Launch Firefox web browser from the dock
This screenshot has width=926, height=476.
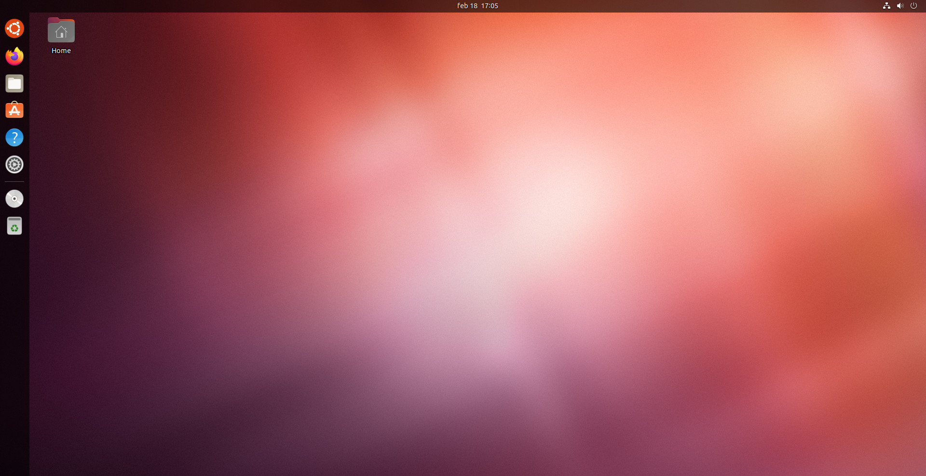pyautogui.click(x=14, y=56)
